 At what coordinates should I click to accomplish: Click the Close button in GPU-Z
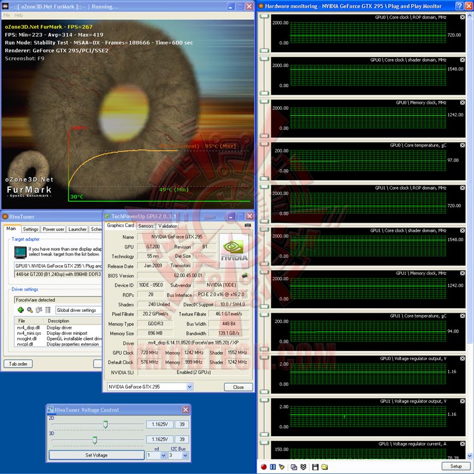238,387
